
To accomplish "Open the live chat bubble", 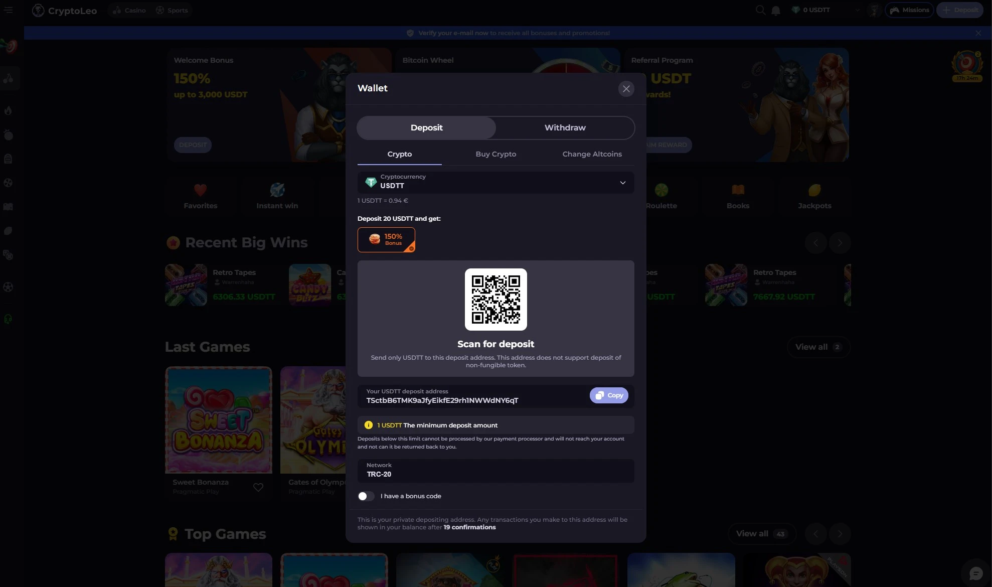I will coord(975,573).
